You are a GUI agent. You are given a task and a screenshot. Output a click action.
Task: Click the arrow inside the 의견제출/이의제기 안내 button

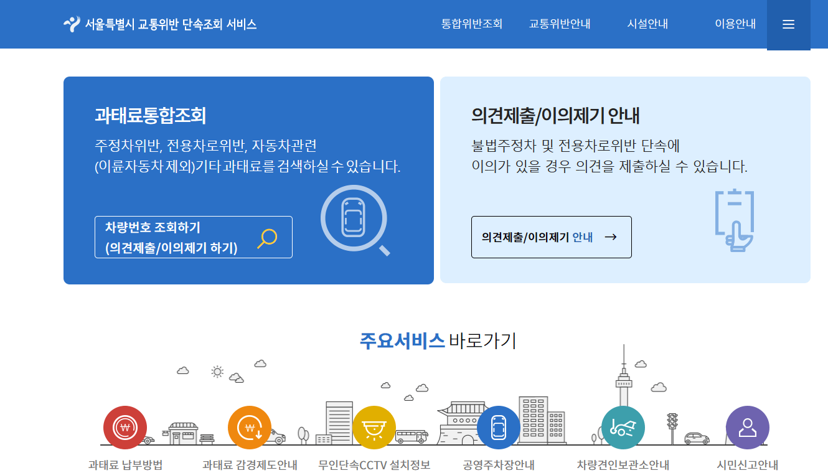(x=611, y=237)
